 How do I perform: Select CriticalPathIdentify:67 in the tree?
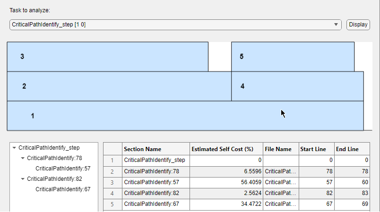[x=63, y=189]
